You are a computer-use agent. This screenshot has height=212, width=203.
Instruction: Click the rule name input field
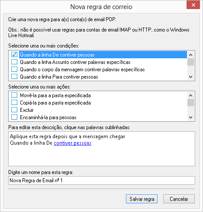(x=102, y=180)
